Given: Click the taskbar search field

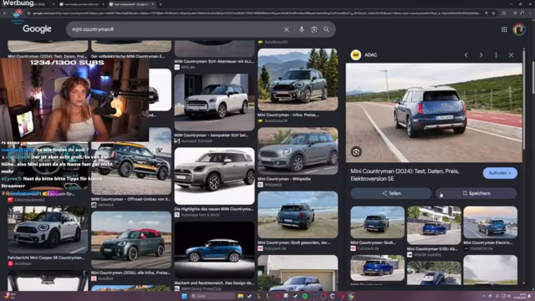Looking at the screenshot, I should [x=212, y=296].
